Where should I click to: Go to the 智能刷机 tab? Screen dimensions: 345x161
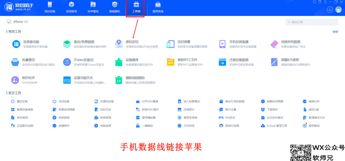(115, 7)
